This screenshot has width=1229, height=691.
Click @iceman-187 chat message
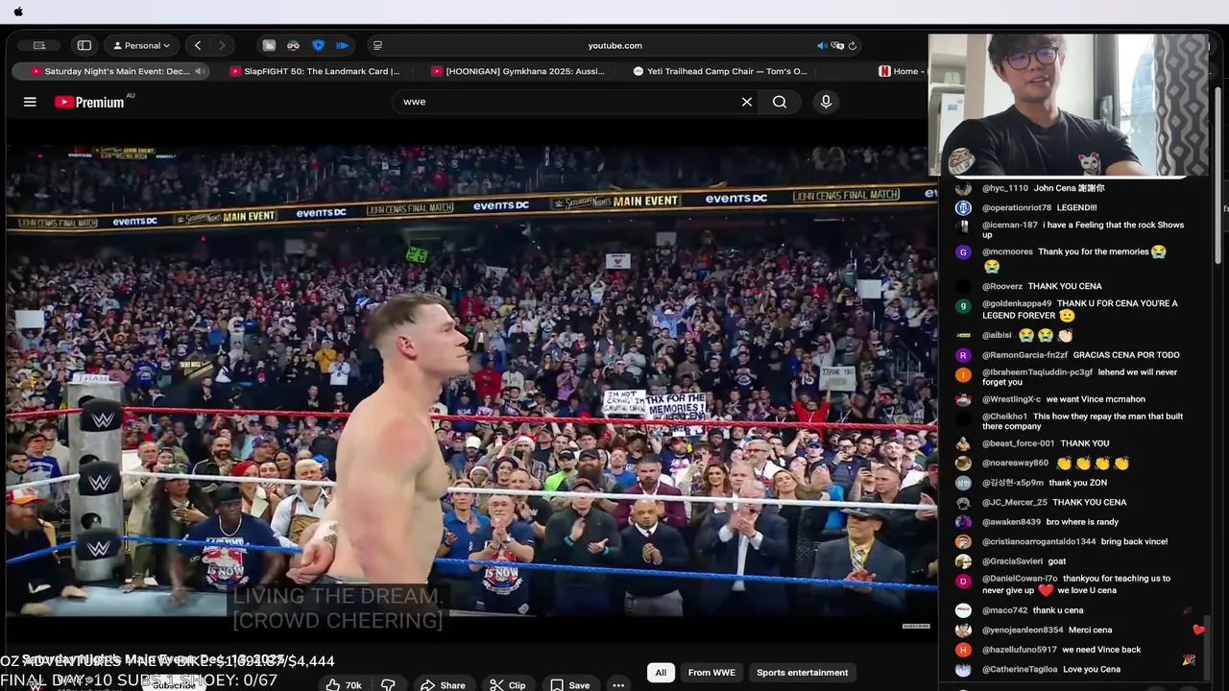[1083, 229]
